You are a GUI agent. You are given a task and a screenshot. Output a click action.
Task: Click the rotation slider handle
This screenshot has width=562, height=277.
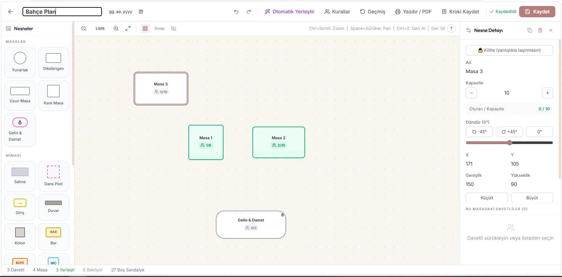pyautogui.click(x=510, y=143)
